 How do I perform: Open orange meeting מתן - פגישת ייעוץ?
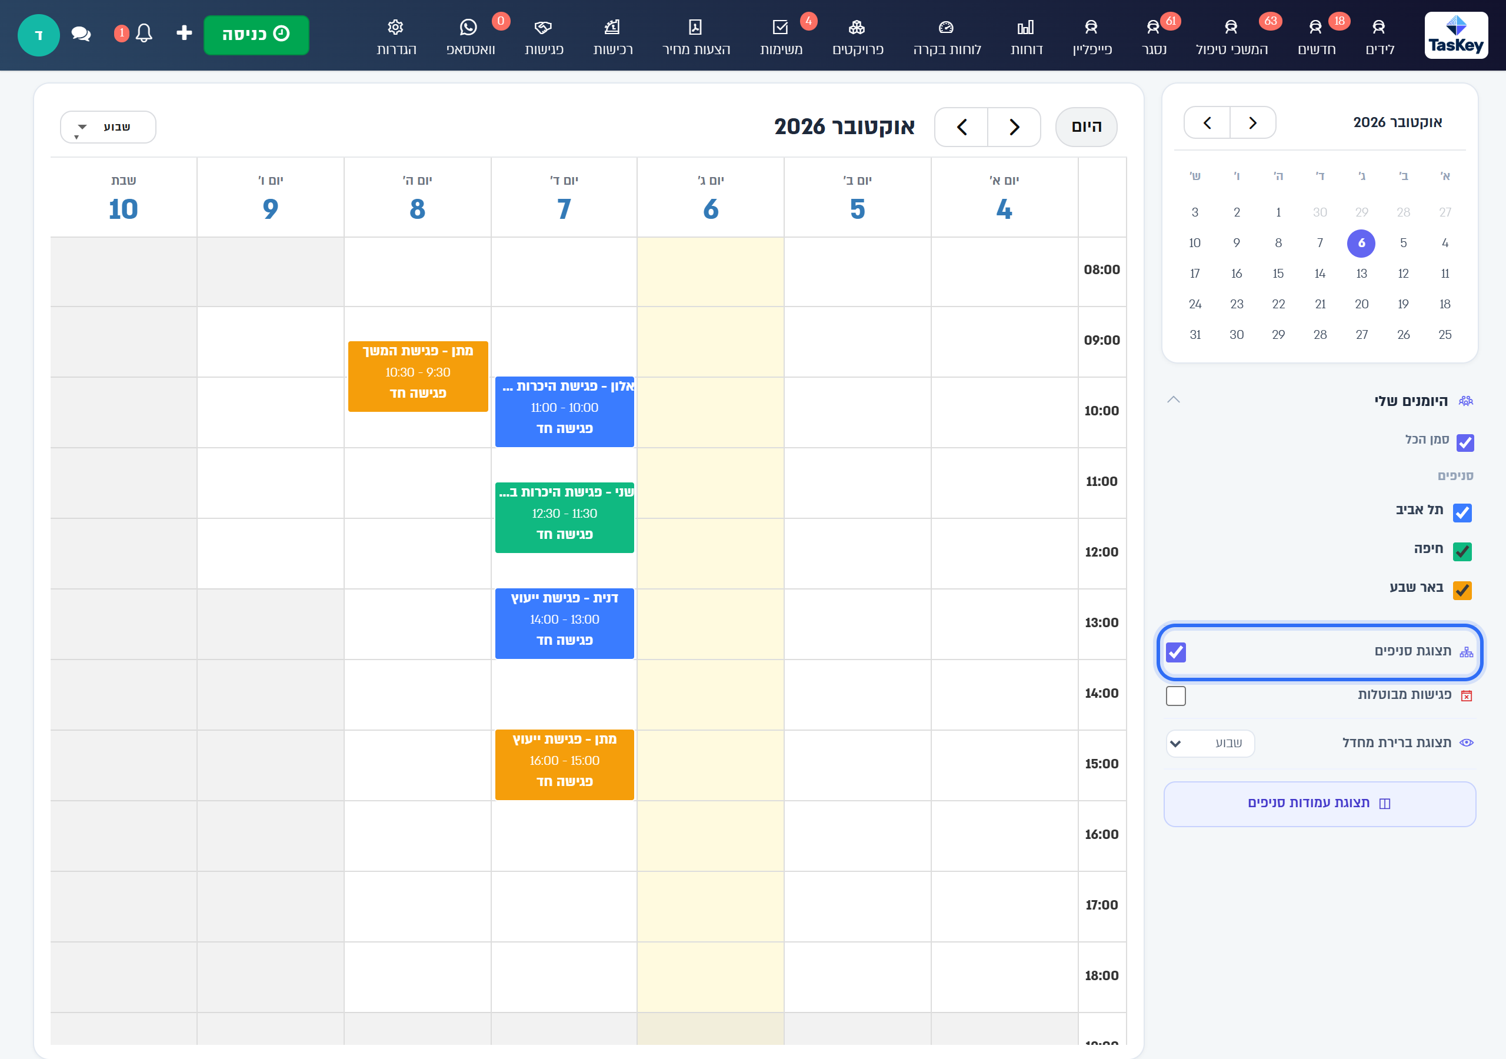point(564,765)
